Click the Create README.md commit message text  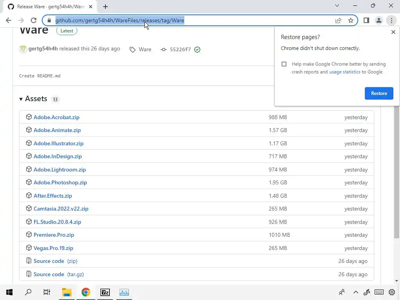click(40, 76)
